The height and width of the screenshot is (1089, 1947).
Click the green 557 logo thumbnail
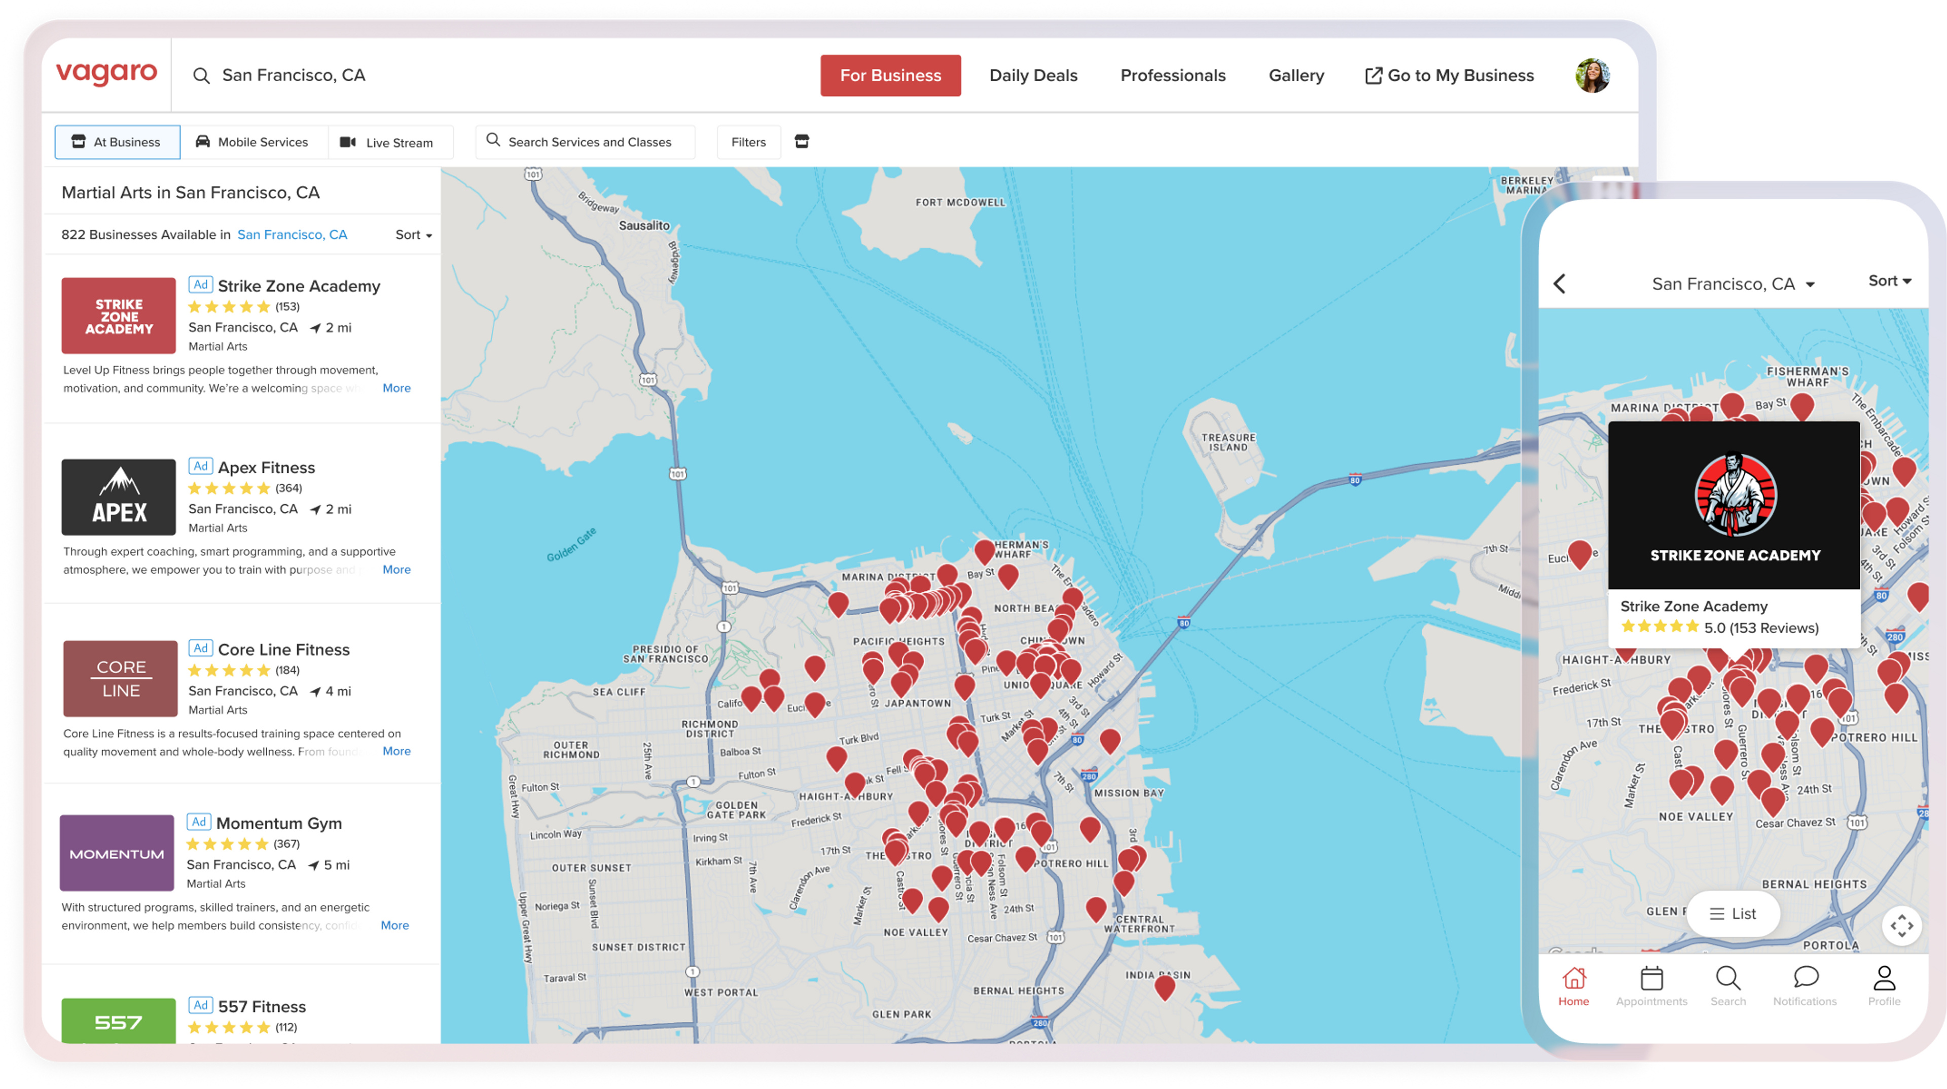[x=119, y=1021]
